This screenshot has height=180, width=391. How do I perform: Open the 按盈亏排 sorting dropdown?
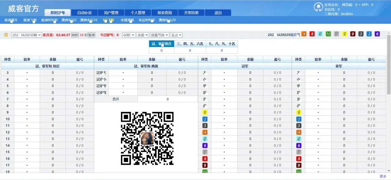159,35
